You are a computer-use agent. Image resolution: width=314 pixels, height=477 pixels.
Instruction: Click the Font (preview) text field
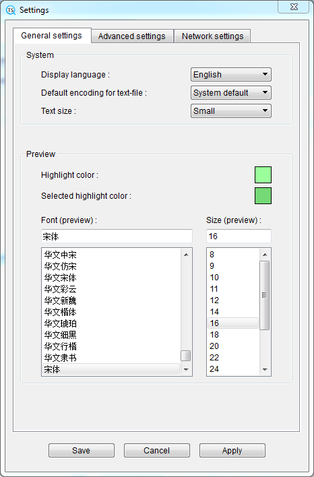117,236
